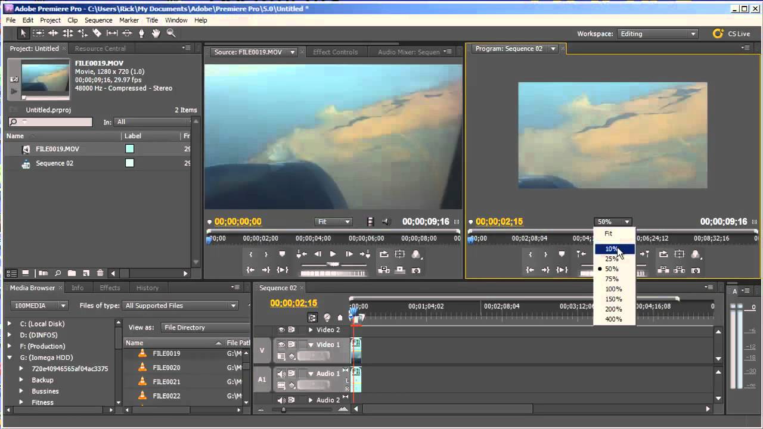Toggle the A1 source track indicator
The image size is (763, 429).
(262, 379)
